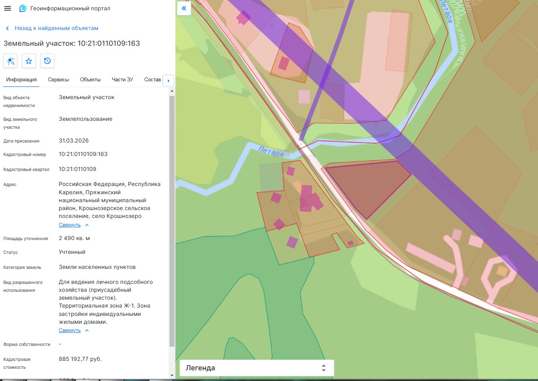Image resolution: width=538 pixels, height=381 pixels.
Task: Click the scrollbar up arrow
Action: (x=172, y=91)
